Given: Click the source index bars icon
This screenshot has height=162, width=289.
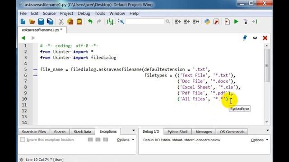Looking at the screenshot, I should pyautogui.click(x=110, y=22).
